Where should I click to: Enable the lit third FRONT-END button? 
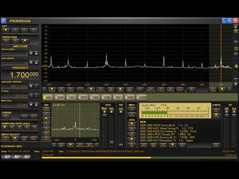pos(24,41)
